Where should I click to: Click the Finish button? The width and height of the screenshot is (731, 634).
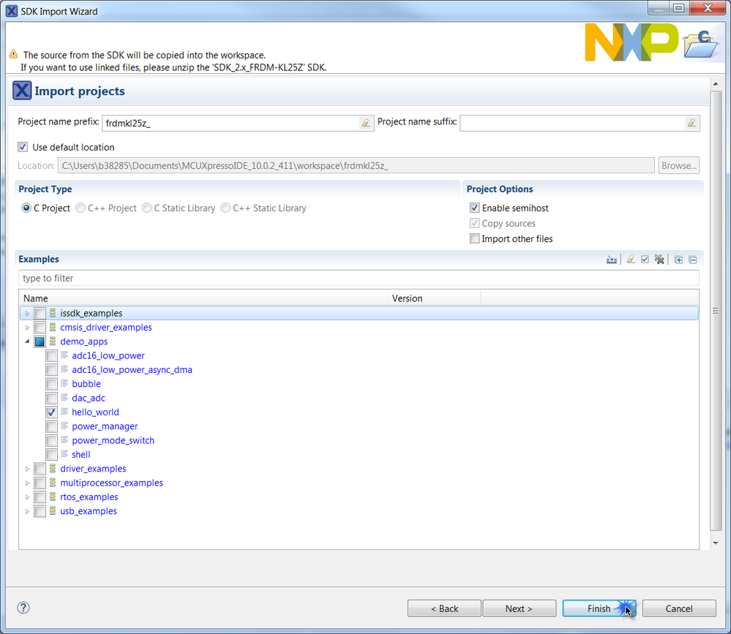point(599,608)
